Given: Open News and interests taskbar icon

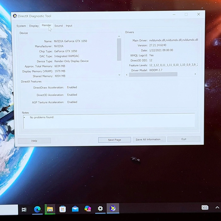Looking at the screenshot, I should [x=205, y=207].
